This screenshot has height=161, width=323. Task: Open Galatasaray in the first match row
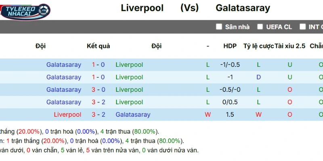[63, 65]
